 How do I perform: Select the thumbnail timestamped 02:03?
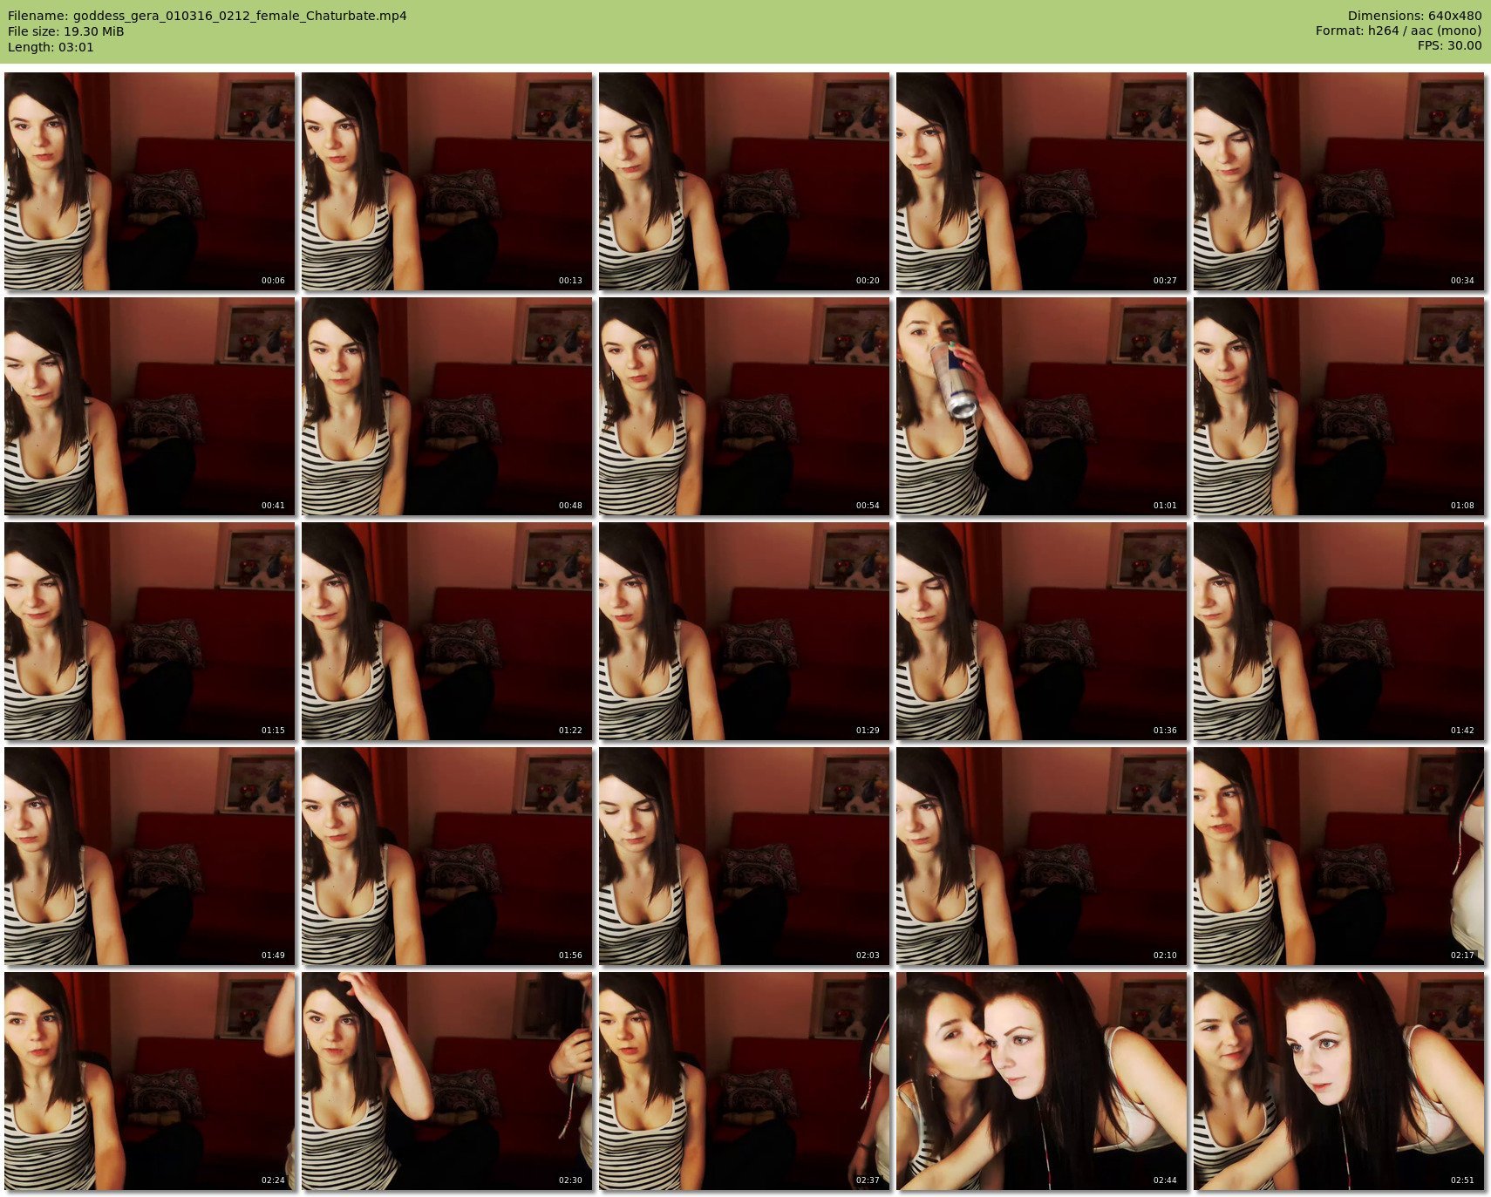click(x=745, y=856)
